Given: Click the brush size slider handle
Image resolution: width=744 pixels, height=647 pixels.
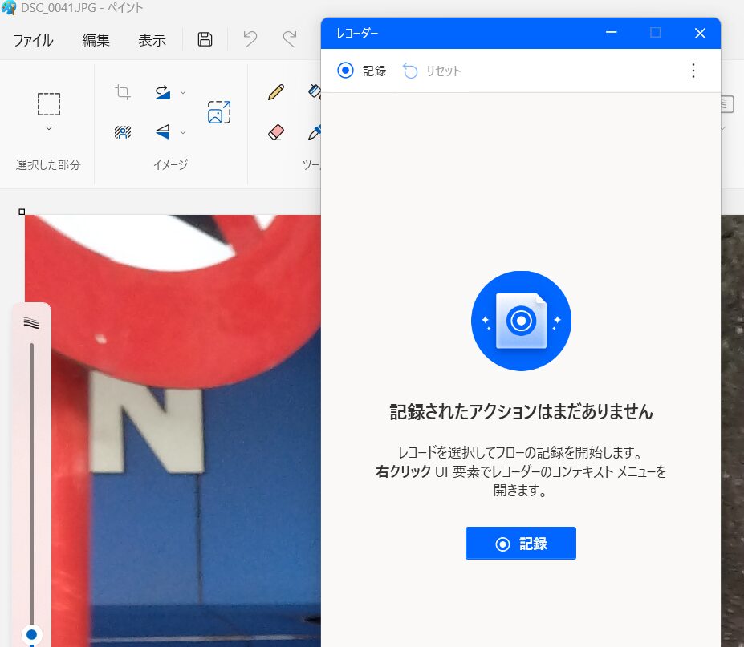Looking at the screenshot, I should [x=31, y=634].
